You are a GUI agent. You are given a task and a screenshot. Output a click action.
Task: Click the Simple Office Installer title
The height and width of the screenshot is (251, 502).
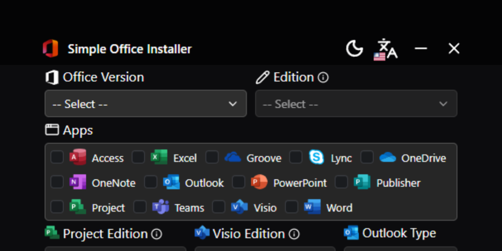(x=130, y=49)
